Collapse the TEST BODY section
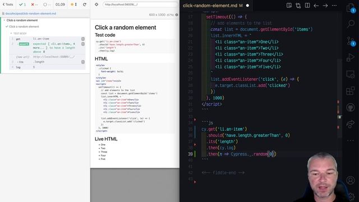The height and width of the screenshot is (202, 359). click(x=20, y=34)
